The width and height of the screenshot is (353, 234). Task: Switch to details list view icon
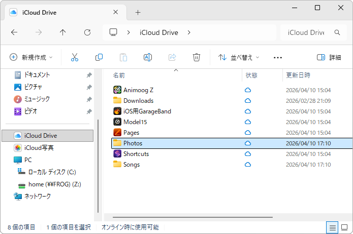coord(332,227)
